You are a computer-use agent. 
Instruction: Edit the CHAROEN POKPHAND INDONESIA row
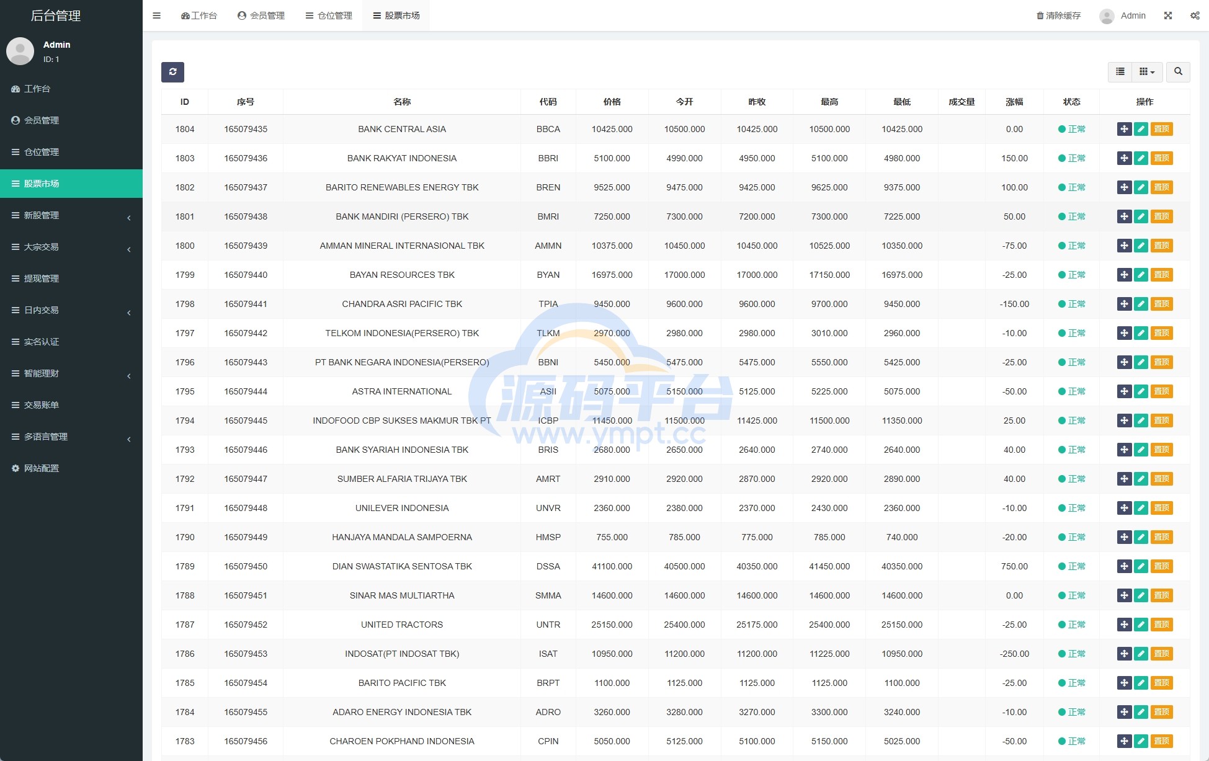pyautogui.click(x=1141, y=741)
